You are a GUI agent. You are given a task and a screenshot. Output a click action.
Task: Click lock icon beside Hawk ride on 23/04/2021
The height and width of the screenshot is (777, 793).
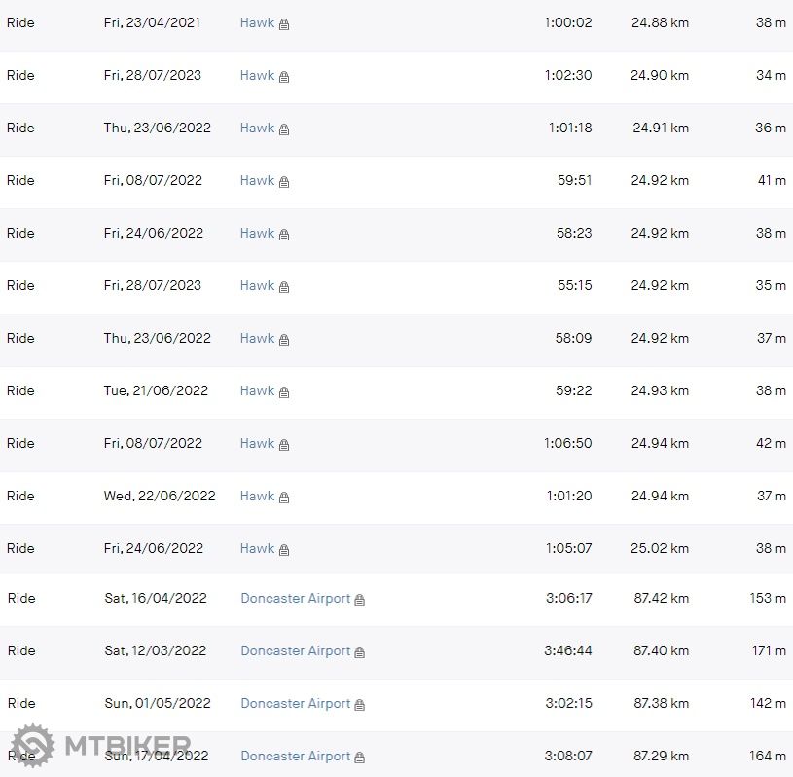tap(284, 24)
